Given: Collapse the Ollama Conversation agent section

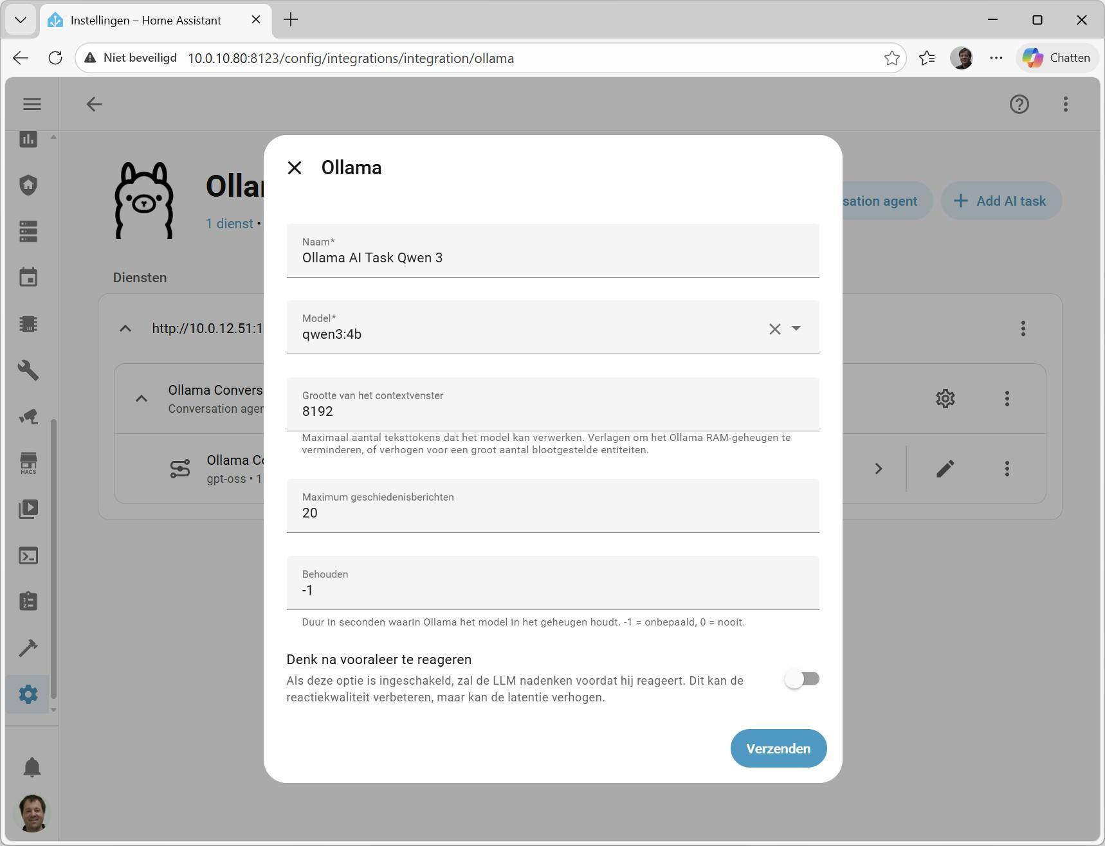Looking at the screenshot, I should click(142, 399).
